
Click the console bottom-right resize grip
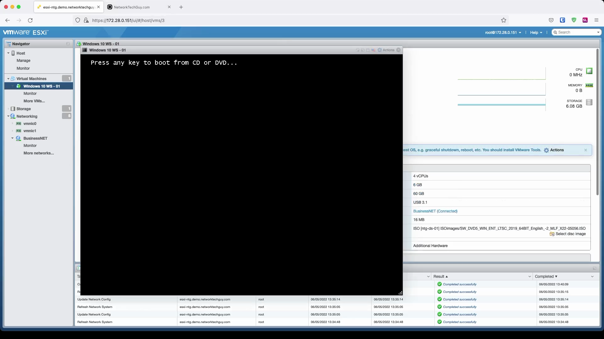[x=400, y=293]
